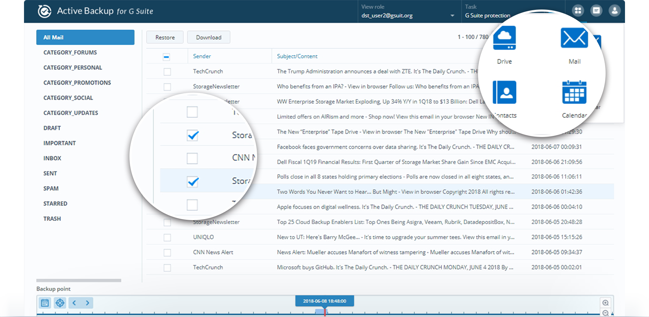Viewport: 649px width, 317px height.
Task: Locate current backup point target icon
Action: click(x=60, y=303)
